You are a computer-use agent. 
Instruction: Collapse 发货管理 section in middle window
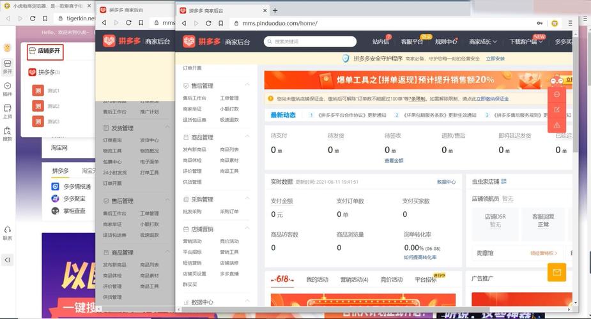[167, 127]
